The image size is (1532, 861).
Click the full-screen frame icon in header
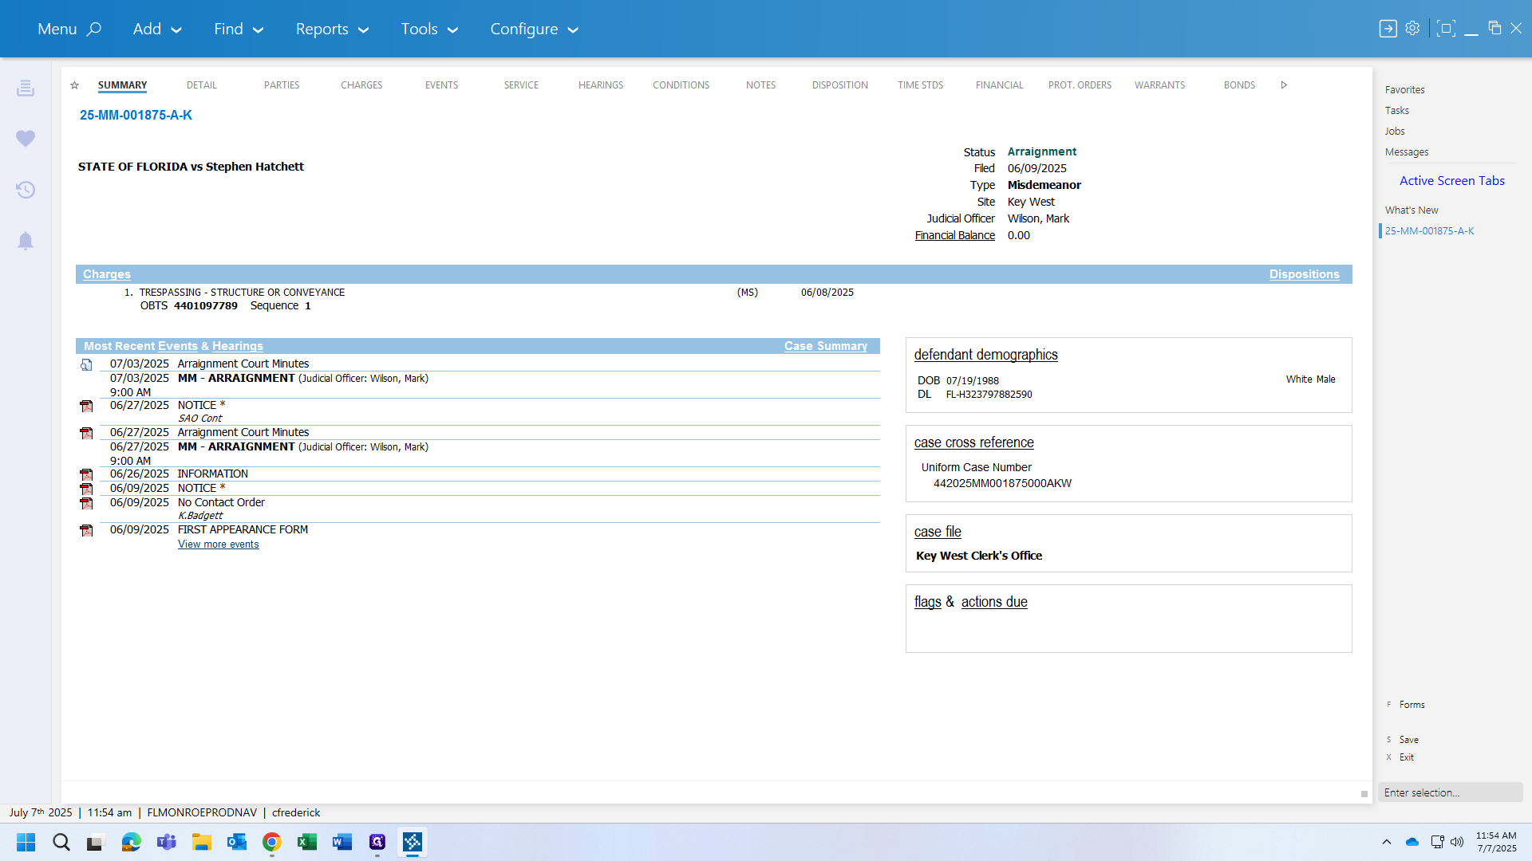(1446, 29)
